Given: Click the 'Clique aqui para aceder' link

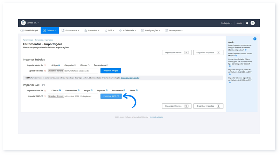Looking at the screenshot, I should (x=129, y=78).
